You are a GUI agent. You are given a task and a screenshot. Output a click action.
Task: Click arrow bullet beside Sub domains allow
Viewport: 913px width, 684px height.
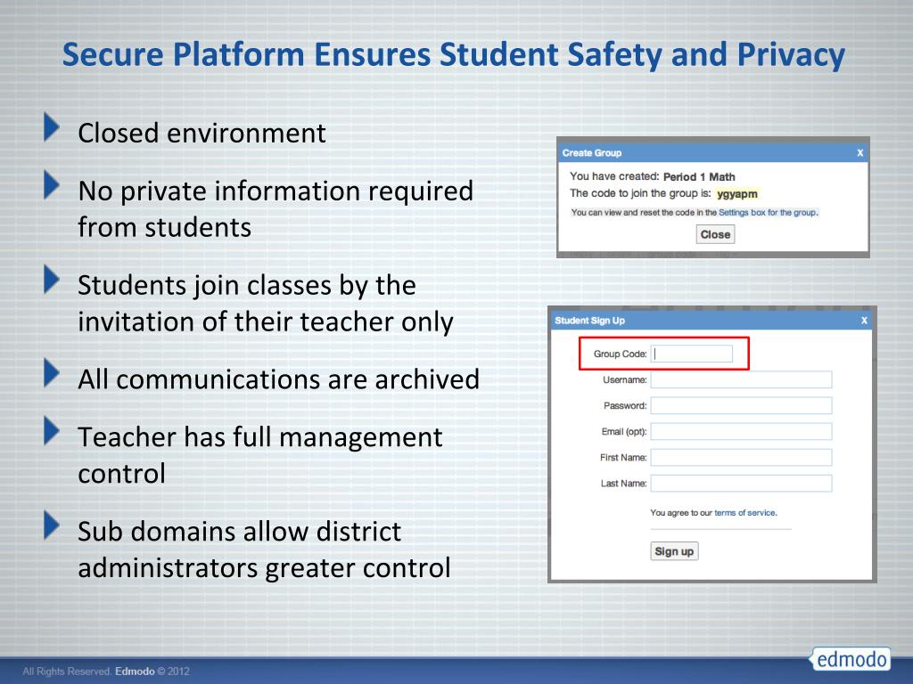click(x=52, y=525)
